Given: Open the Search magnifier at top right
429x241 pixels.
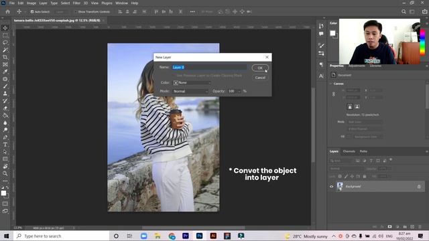Looking at the screenshot, I should tap(404, 12).
